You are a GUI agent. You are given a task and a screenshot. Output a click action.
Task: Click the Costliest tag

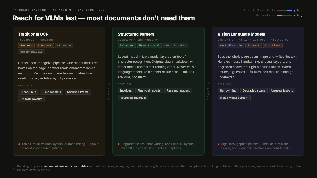click(x=273, y=45)
